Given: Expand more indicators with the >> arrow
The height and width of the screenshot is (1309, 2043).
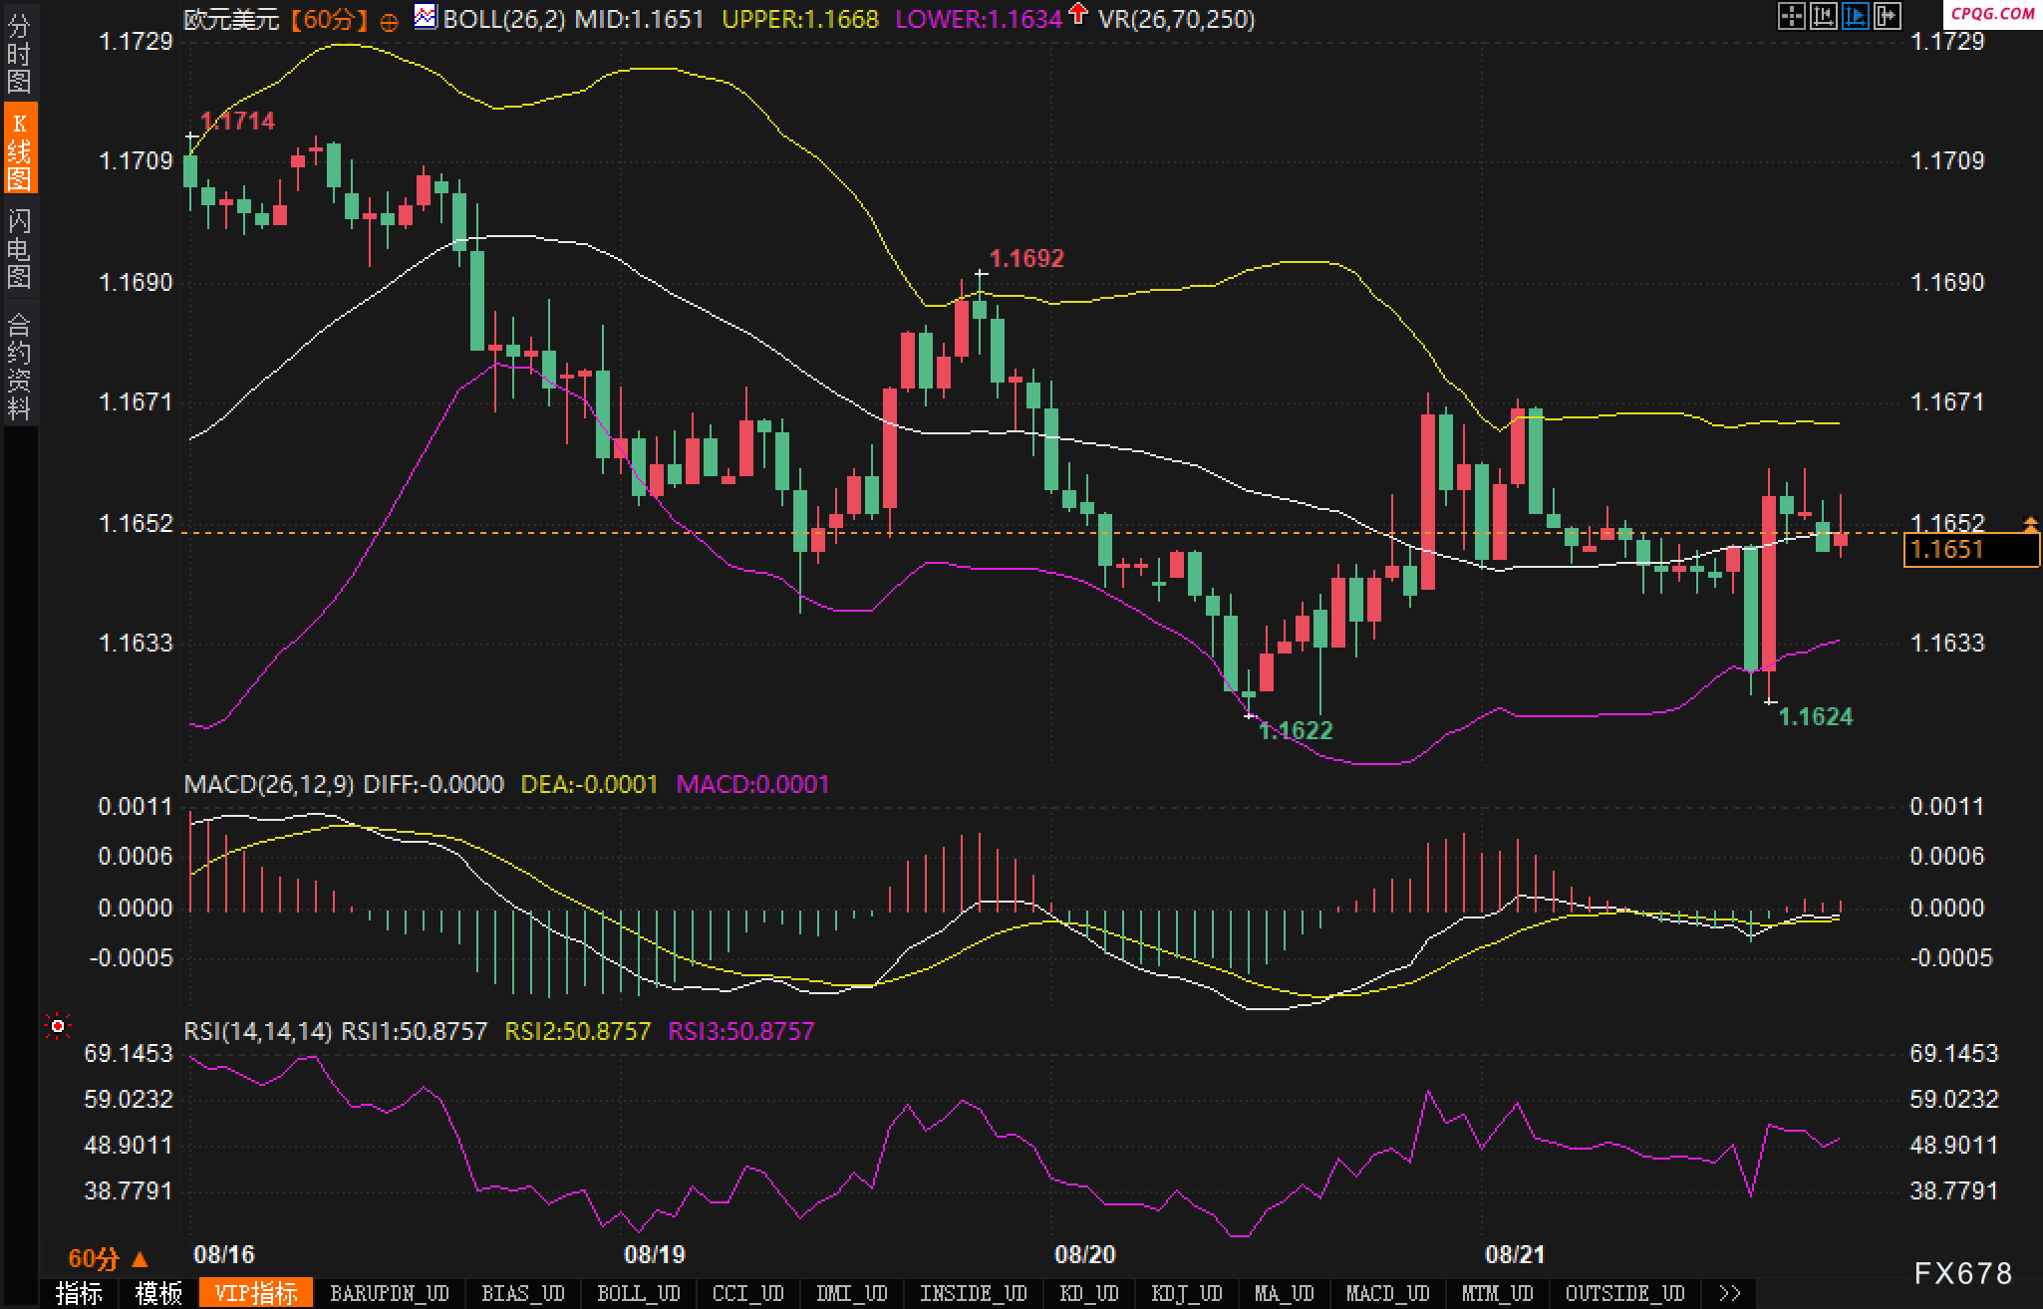Looking at the screenshot, I should click(x=1730, y=1293).
